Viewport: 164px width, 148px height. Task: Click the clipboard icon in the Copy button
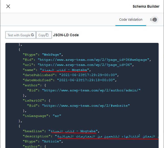pos(47,35)
